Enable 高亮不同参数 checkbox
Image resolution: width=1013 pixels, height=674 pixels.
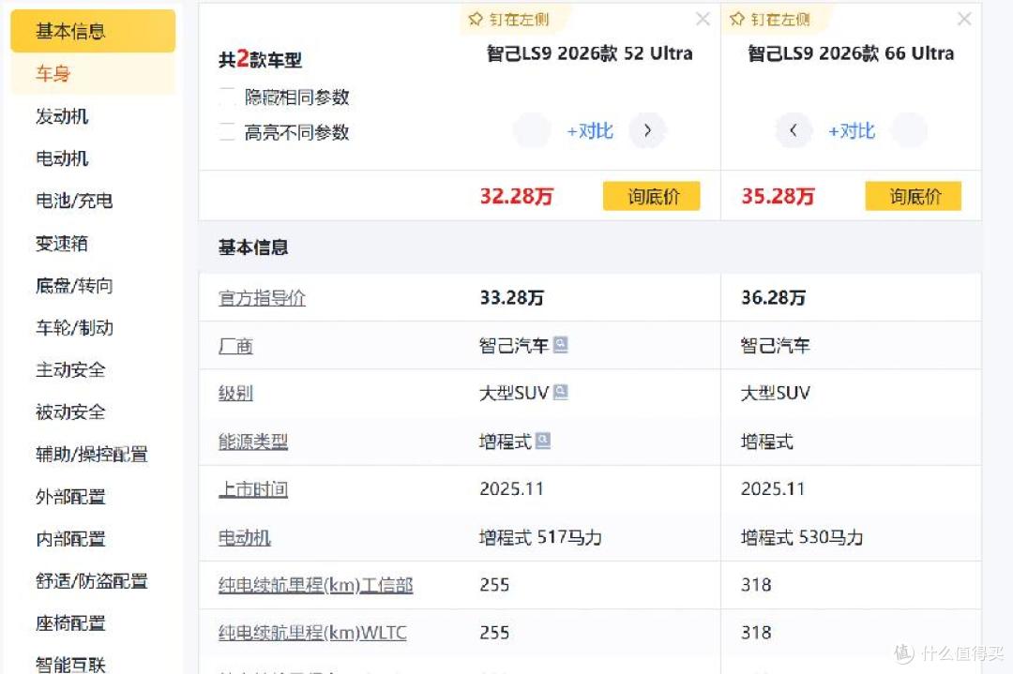[x=227, y=131]
